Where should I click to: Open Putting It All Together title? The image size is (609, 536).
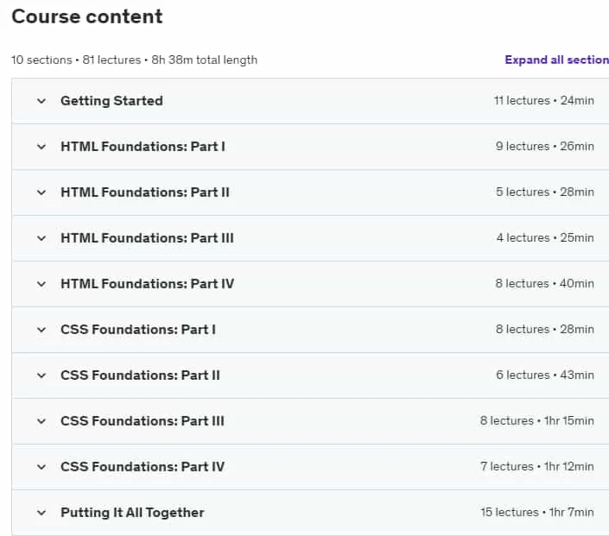coord(132,513)
